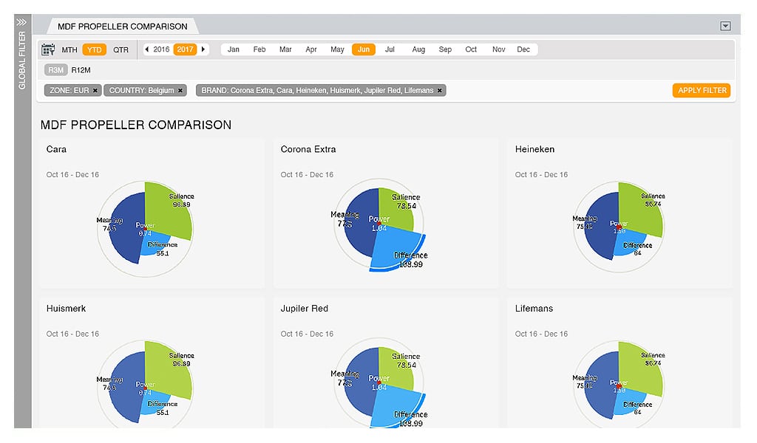This screenshot has height=443, width=757.
Task: Choose May in the month selector
Action: tap(337, 49)
